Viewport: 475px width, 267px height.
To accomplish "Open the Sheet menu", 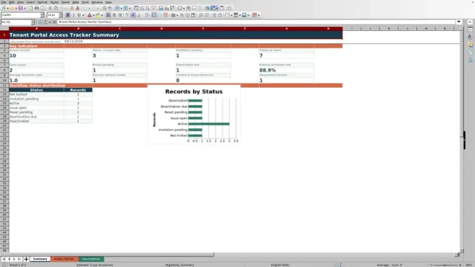I will (66, 2).
